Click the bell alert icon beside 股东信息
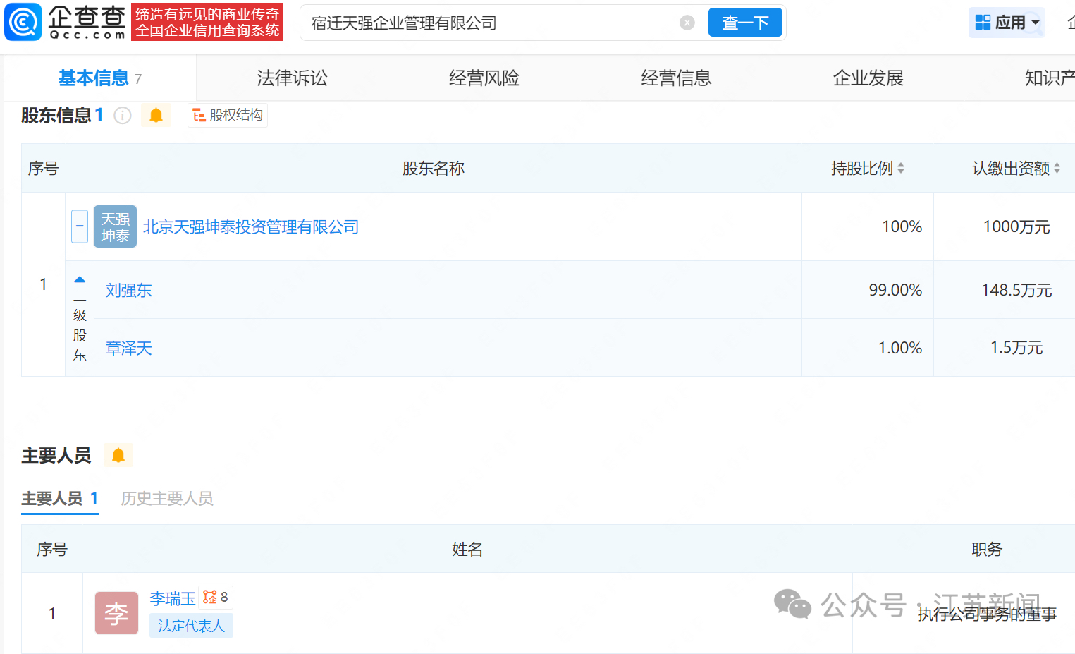The image size is (1075, 654). (x=156, y=115)
